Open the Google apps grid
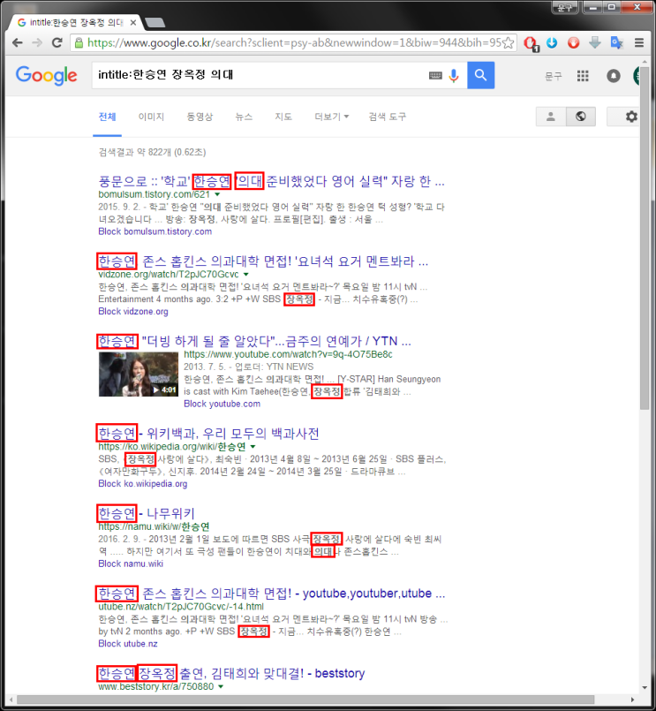656x711 pixels. (x=583, y=76)
